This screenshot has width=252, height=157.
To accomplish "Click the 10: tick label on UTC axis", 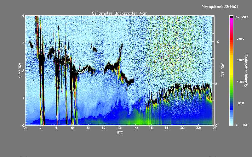I will point(104,128).
